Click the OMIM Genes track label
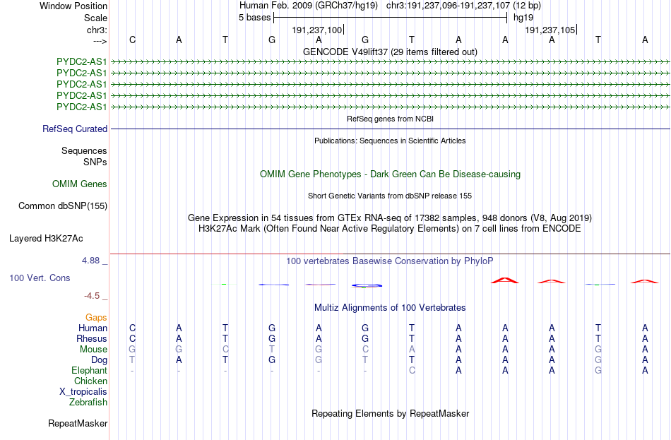671x440 pixels. (79, 184)
